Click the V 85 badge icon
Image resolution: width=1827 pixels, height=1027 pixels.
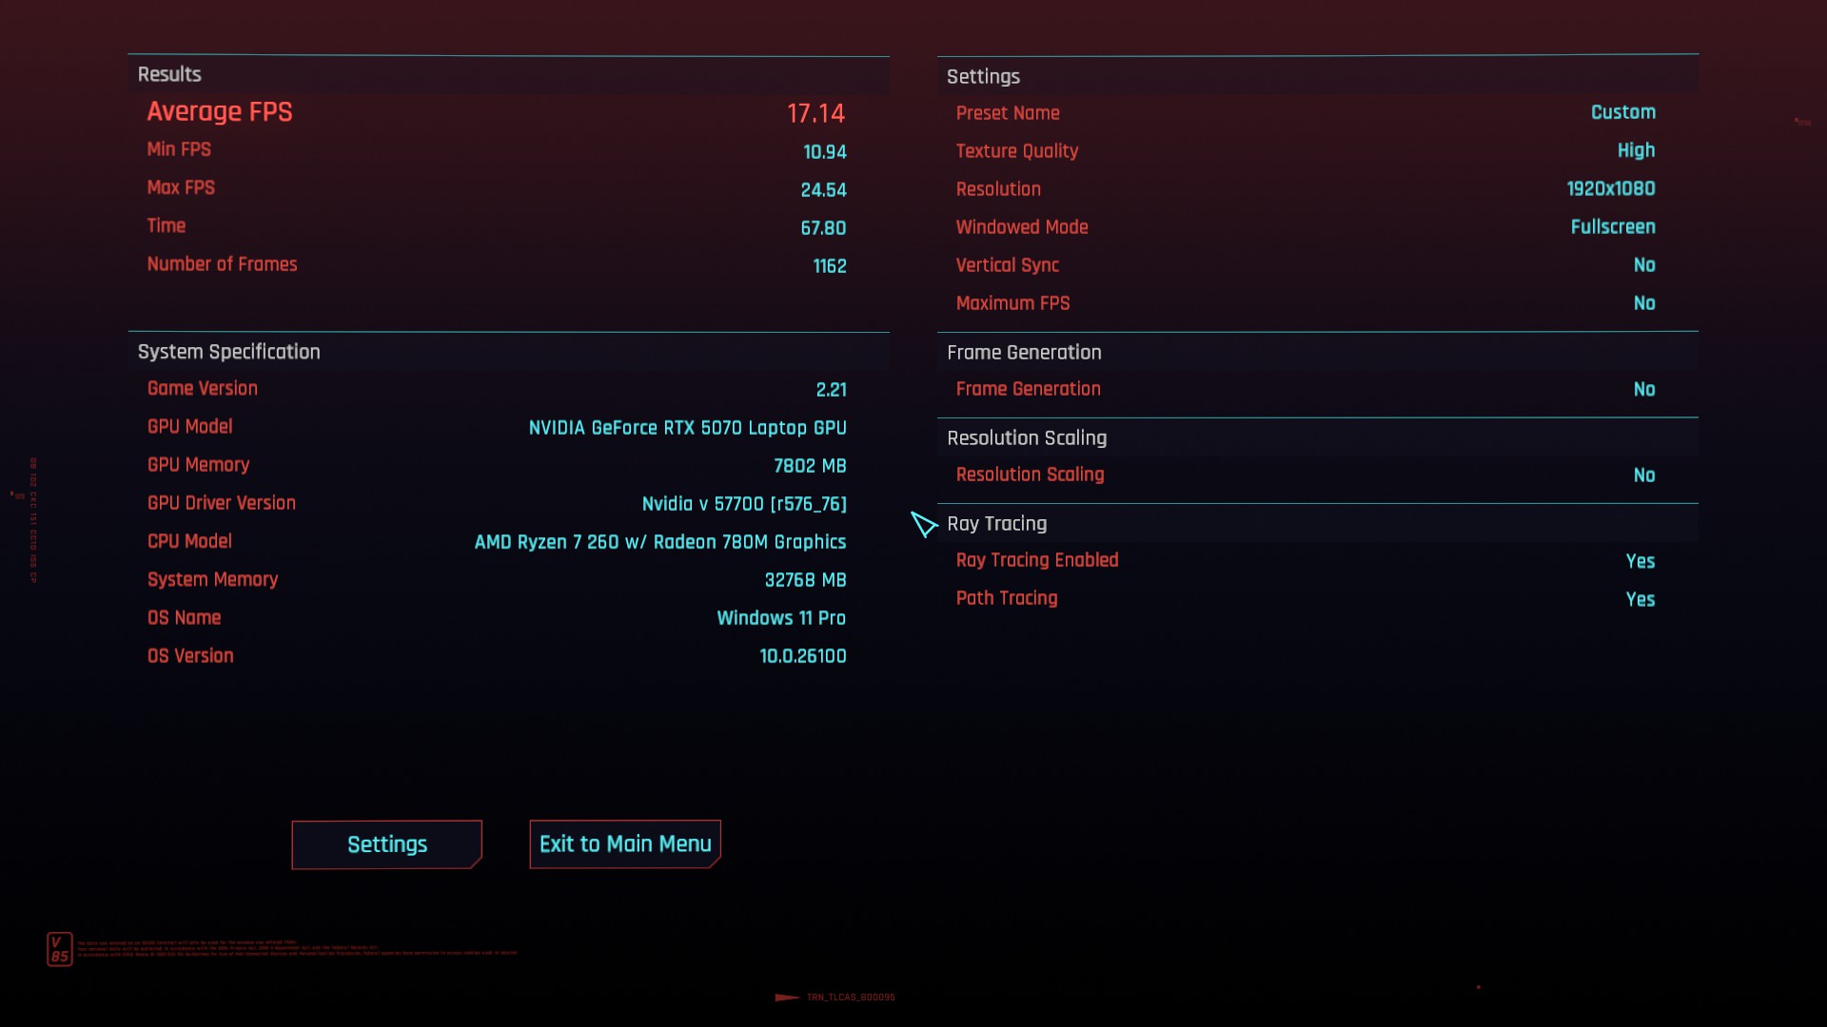59,949
